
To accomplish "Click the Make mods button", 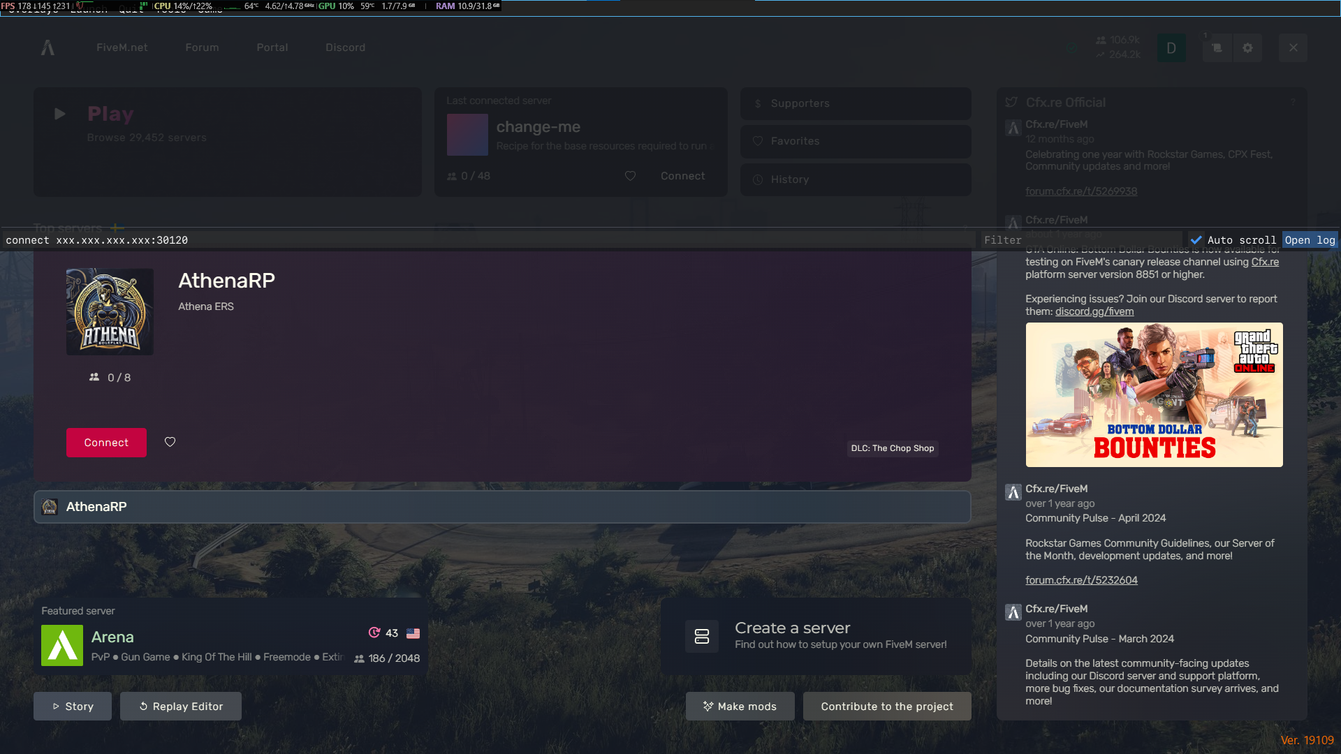I will pos(740,707).
